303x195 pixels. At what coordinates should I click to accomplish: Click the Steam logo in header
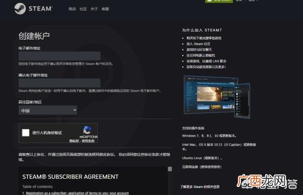click(33, 9)
